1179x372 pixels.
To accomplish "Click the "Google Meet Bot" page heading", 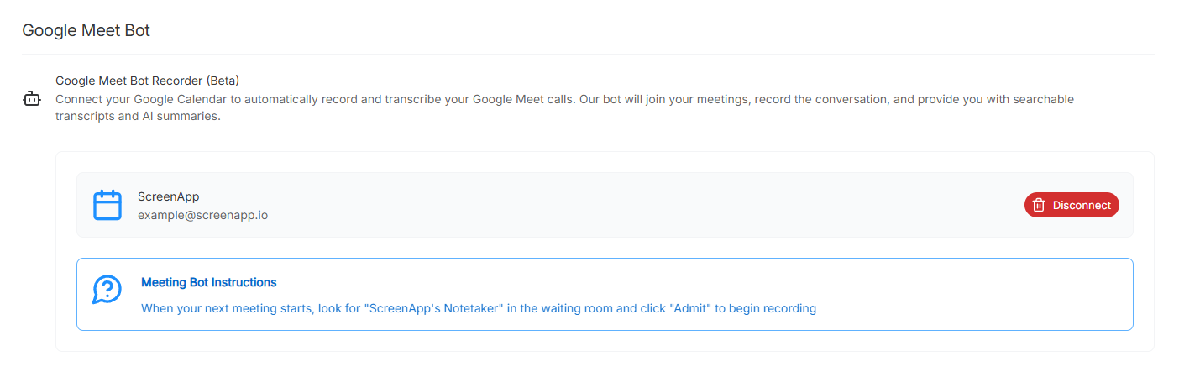I will coord(86,30).
